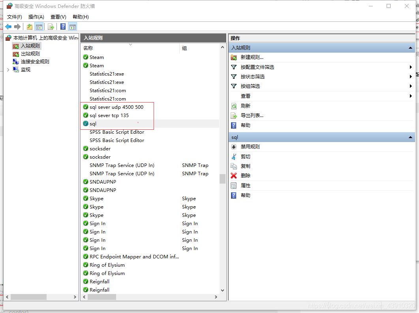Click the rules list scroll down arrow
This screenshot has height=313, width=419.
pyautogui.click(x=222, y=290)
